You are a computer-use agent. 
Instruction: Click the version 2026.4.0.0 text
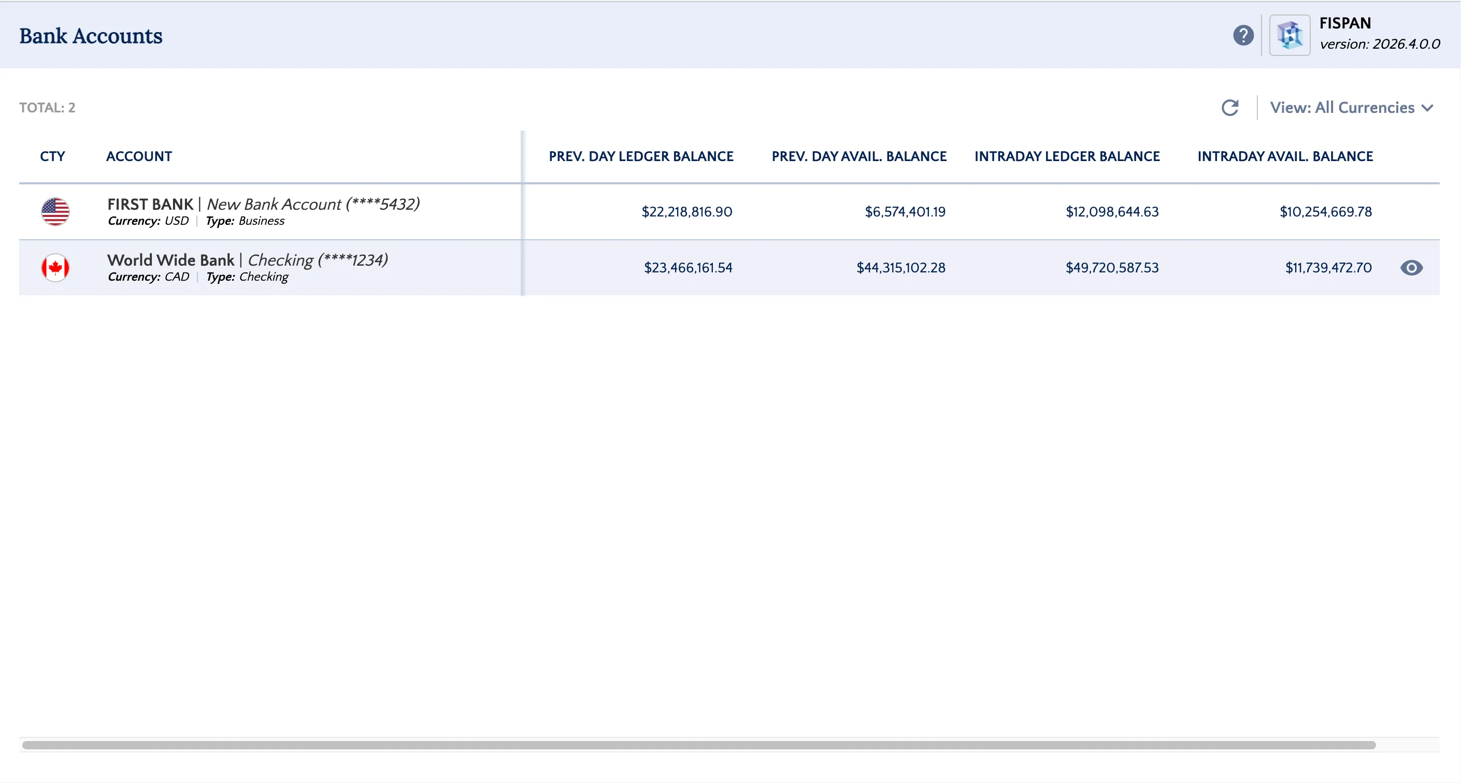(1379, 44)
